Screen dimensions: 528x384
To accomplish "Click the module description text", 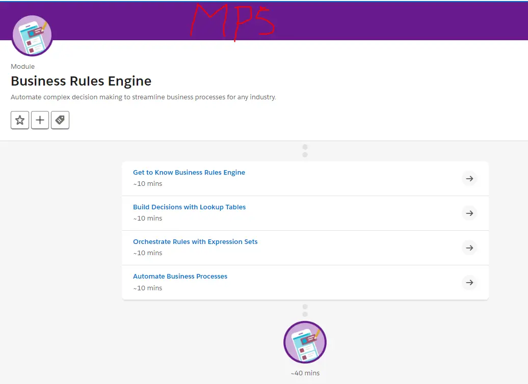I will pyautogui.click(x=143, y=97).
